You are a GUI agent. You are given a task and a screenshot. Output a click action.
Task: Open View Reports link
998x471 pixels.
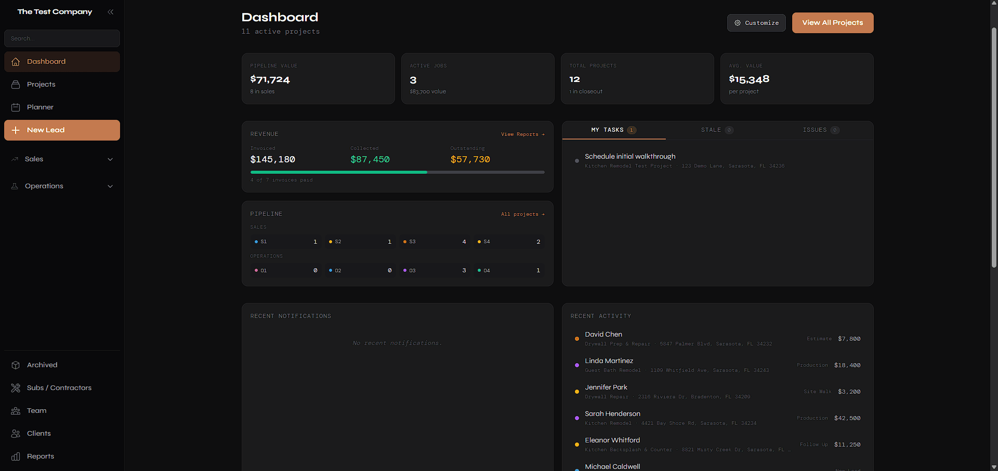pyautogui.click(x=523, y=134)
